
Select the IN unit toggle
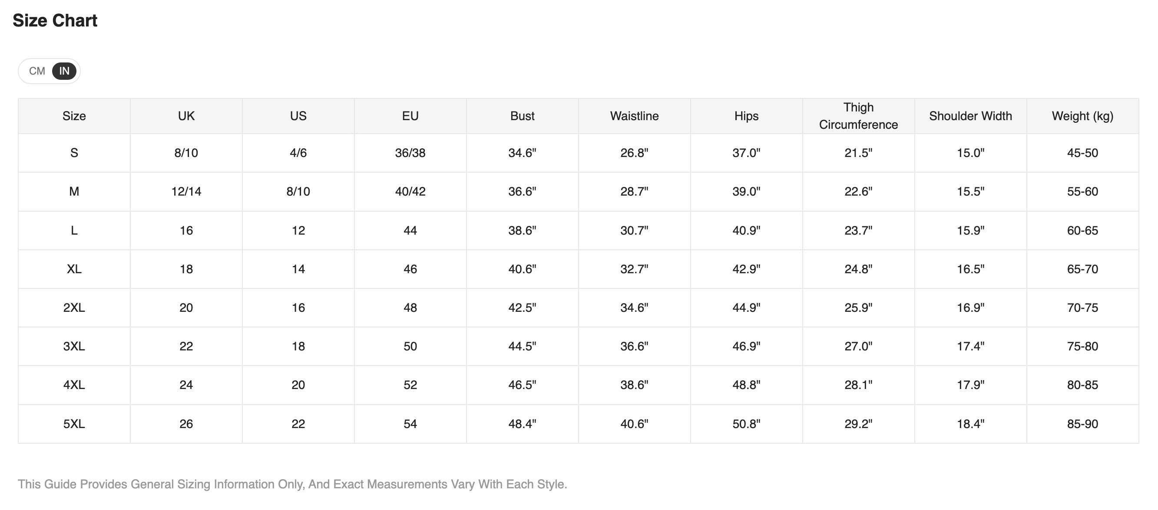coord(64,71)
